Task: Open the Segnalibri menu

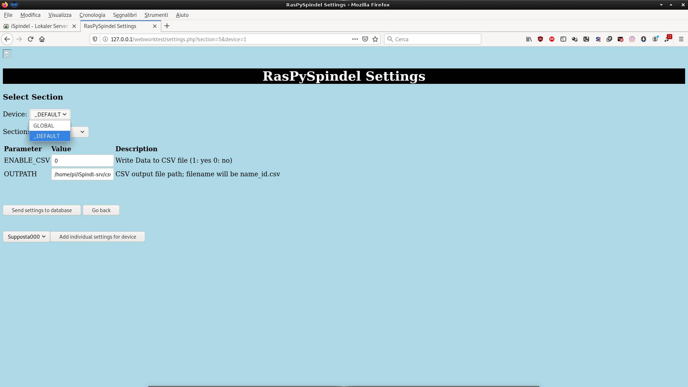Action: [125, 15]
